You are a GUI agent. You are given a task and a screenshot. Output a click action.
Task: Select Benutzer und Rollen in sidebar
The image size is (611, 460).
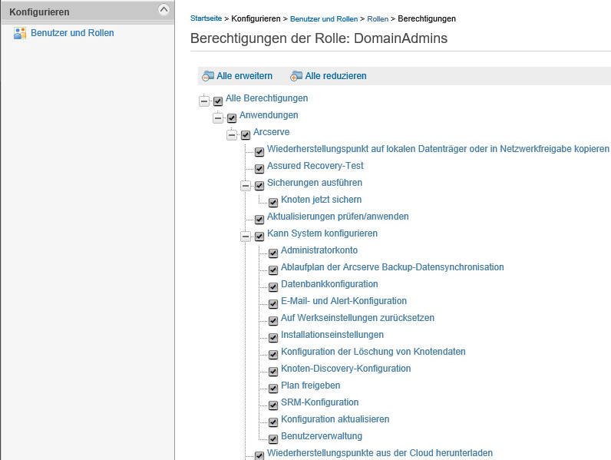pos(72,33)
